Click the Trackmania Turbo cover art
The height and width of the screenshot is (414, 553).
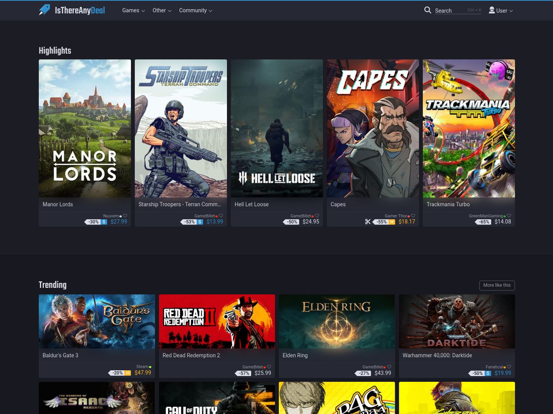(469, 128)
